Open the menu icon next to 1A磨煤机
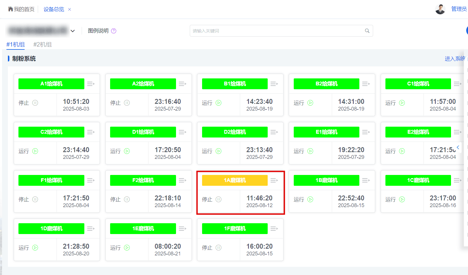The image size is (468, 275). [x=274, y=181]
